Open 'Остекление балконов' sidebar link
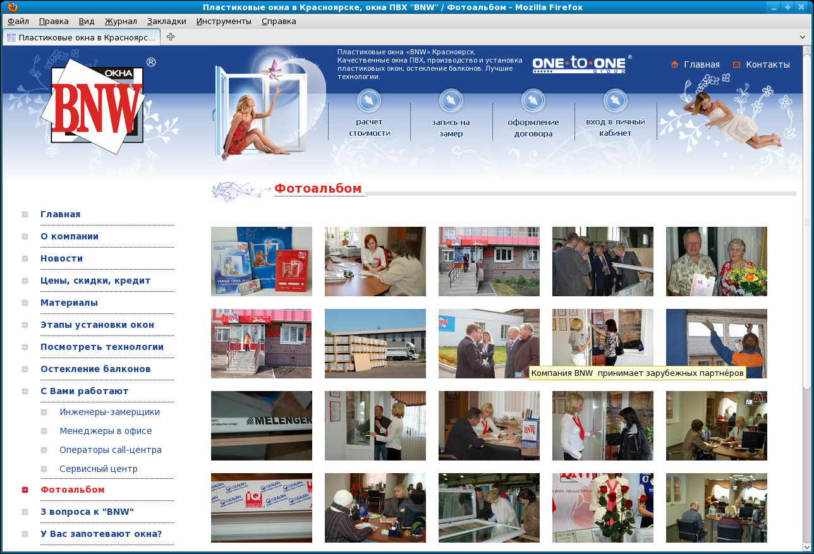 pos(95,369)
